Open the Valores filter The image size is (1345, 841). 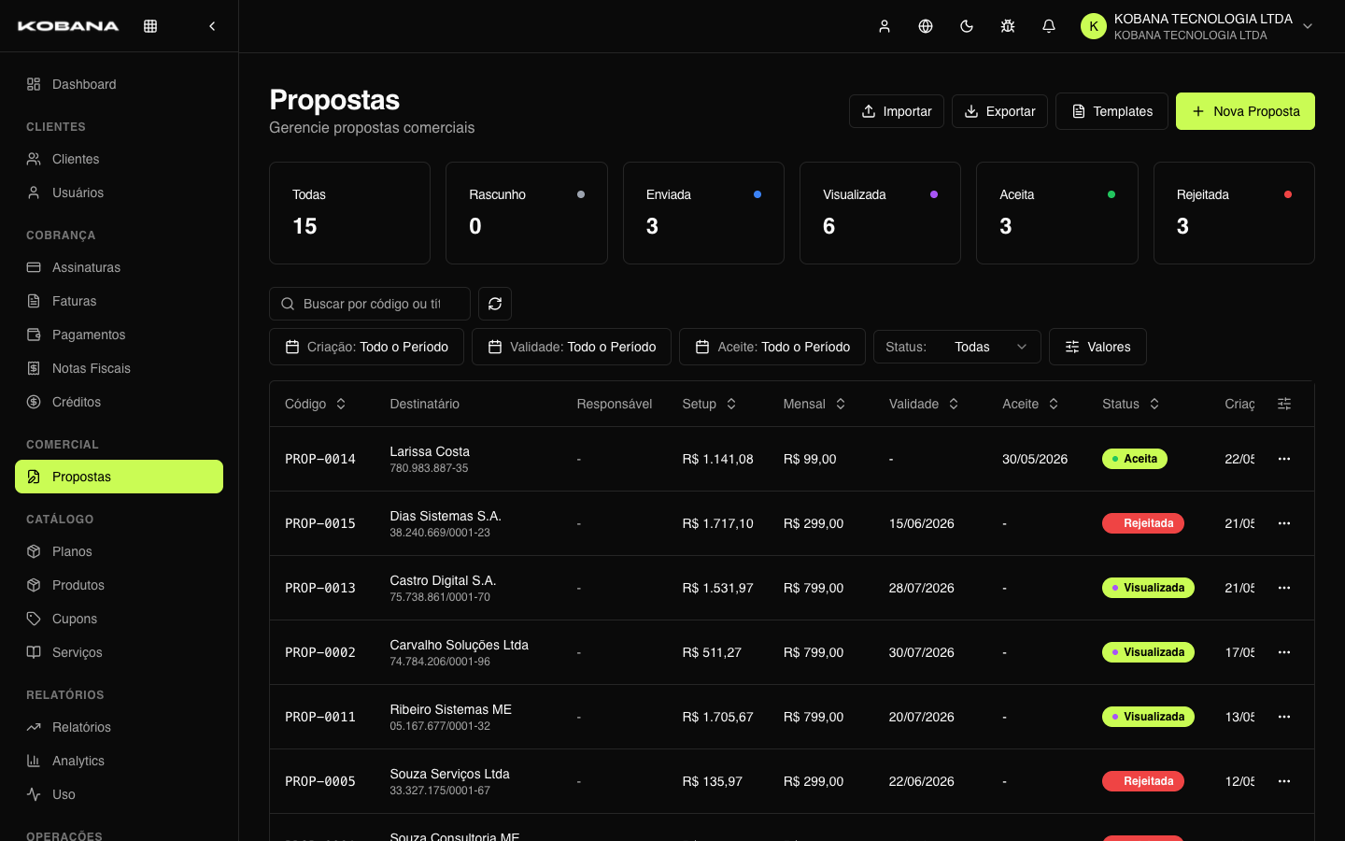pyautogui.click(x=1097, y=347)
